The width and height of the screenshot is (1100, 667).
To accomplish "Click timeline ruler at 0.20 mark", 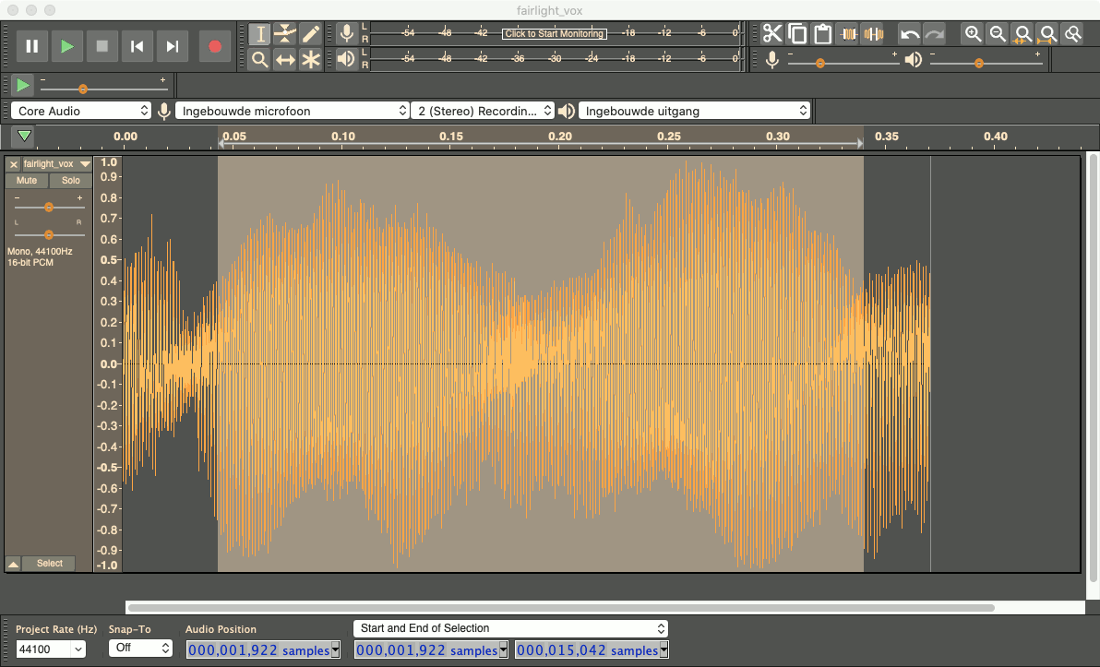I will coord(560,137).
